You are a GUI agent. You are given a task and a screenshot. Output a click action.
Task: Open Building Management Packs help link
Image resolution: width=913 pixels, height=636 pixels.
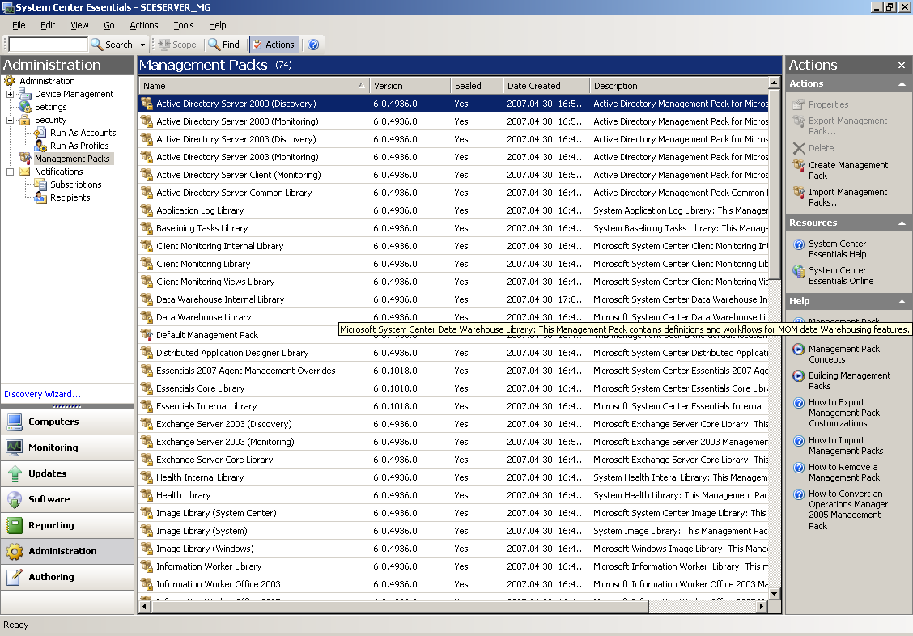pos(849,381)
